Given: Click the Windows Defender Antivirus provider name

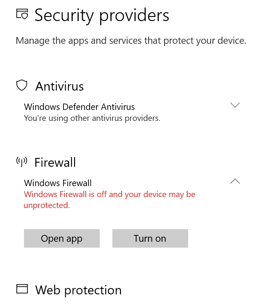Looking at the screenshot, I should coord(79,107).
